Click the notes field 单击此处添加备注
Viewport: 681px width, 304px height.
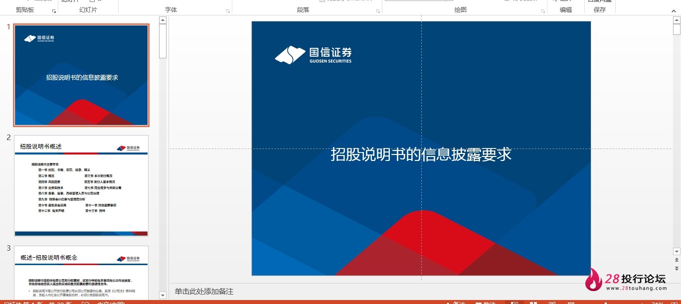(x=204, y=292)
